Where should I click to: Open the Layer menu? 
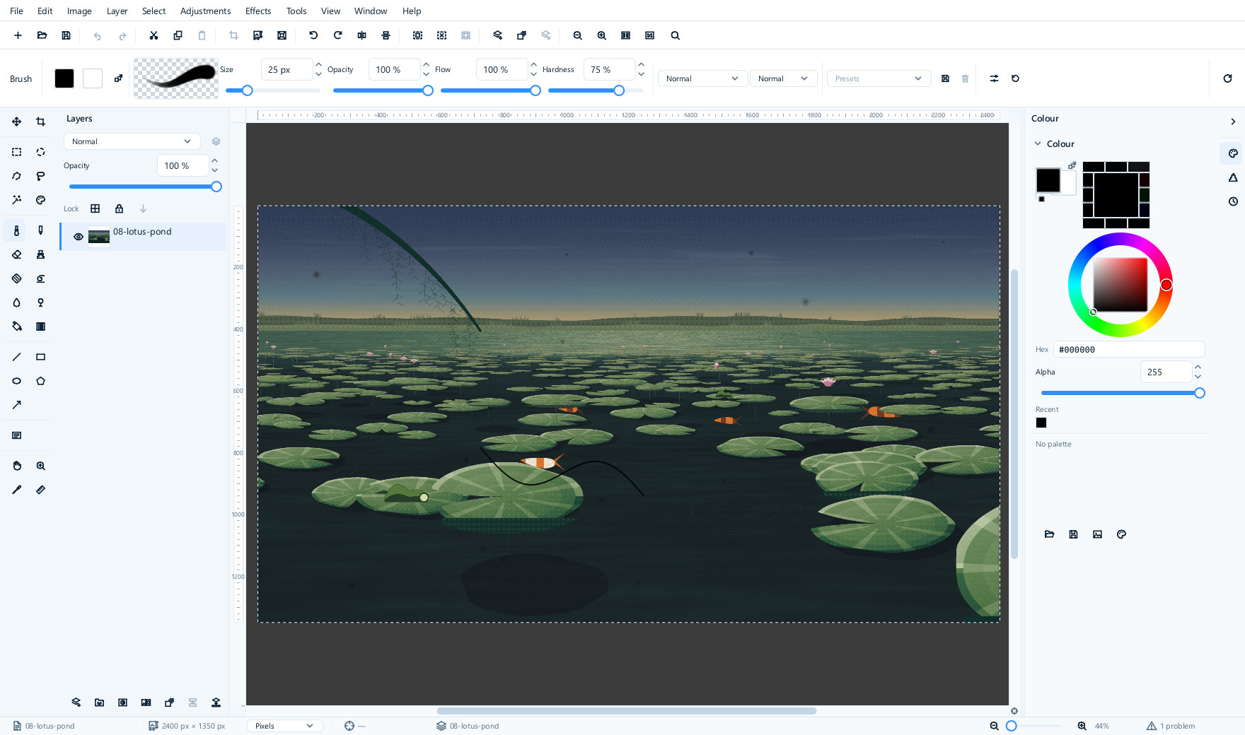pos(117,11)
